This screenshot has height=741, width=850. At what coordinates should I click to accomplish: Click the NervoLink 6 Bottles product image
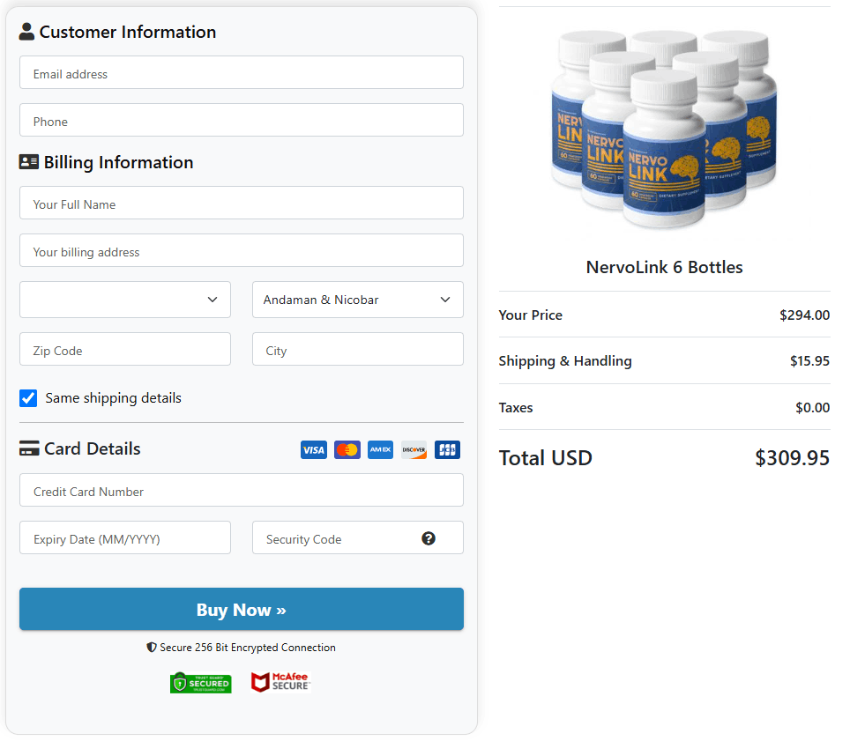664,128
